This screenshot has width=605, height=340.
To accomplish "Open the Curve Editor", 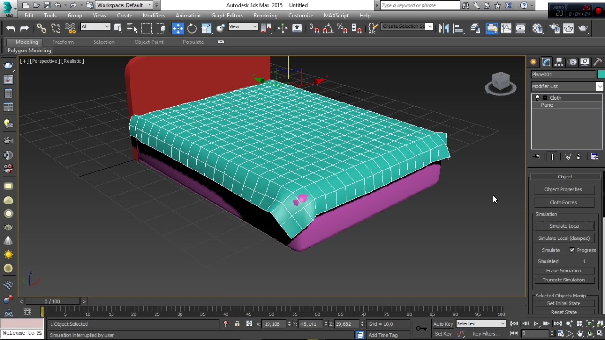I will [x=506, y=28].
